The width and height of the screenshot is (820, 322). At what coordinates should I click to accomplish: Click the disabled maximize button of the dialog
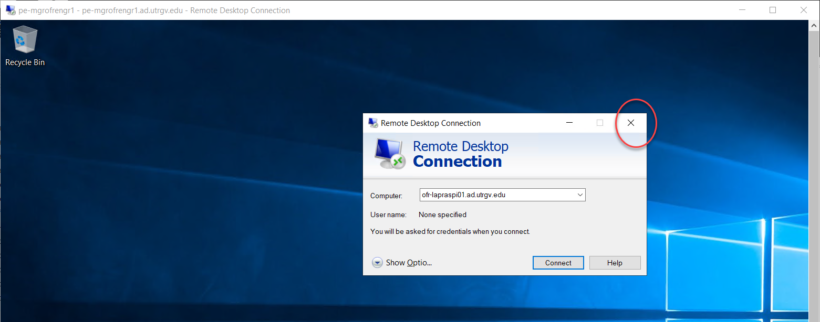pyautogui.click(x=600, y=123)
